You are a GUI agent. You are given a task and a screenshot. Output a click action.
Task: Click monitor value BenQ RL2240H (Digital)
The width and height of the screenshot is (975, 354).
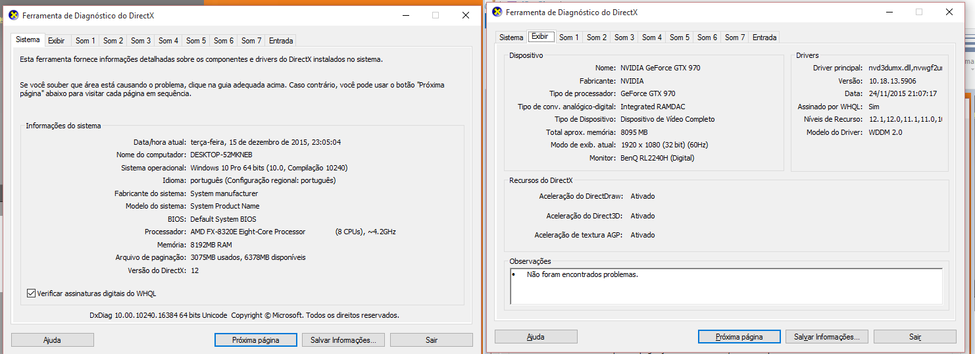tap(657, 158)
